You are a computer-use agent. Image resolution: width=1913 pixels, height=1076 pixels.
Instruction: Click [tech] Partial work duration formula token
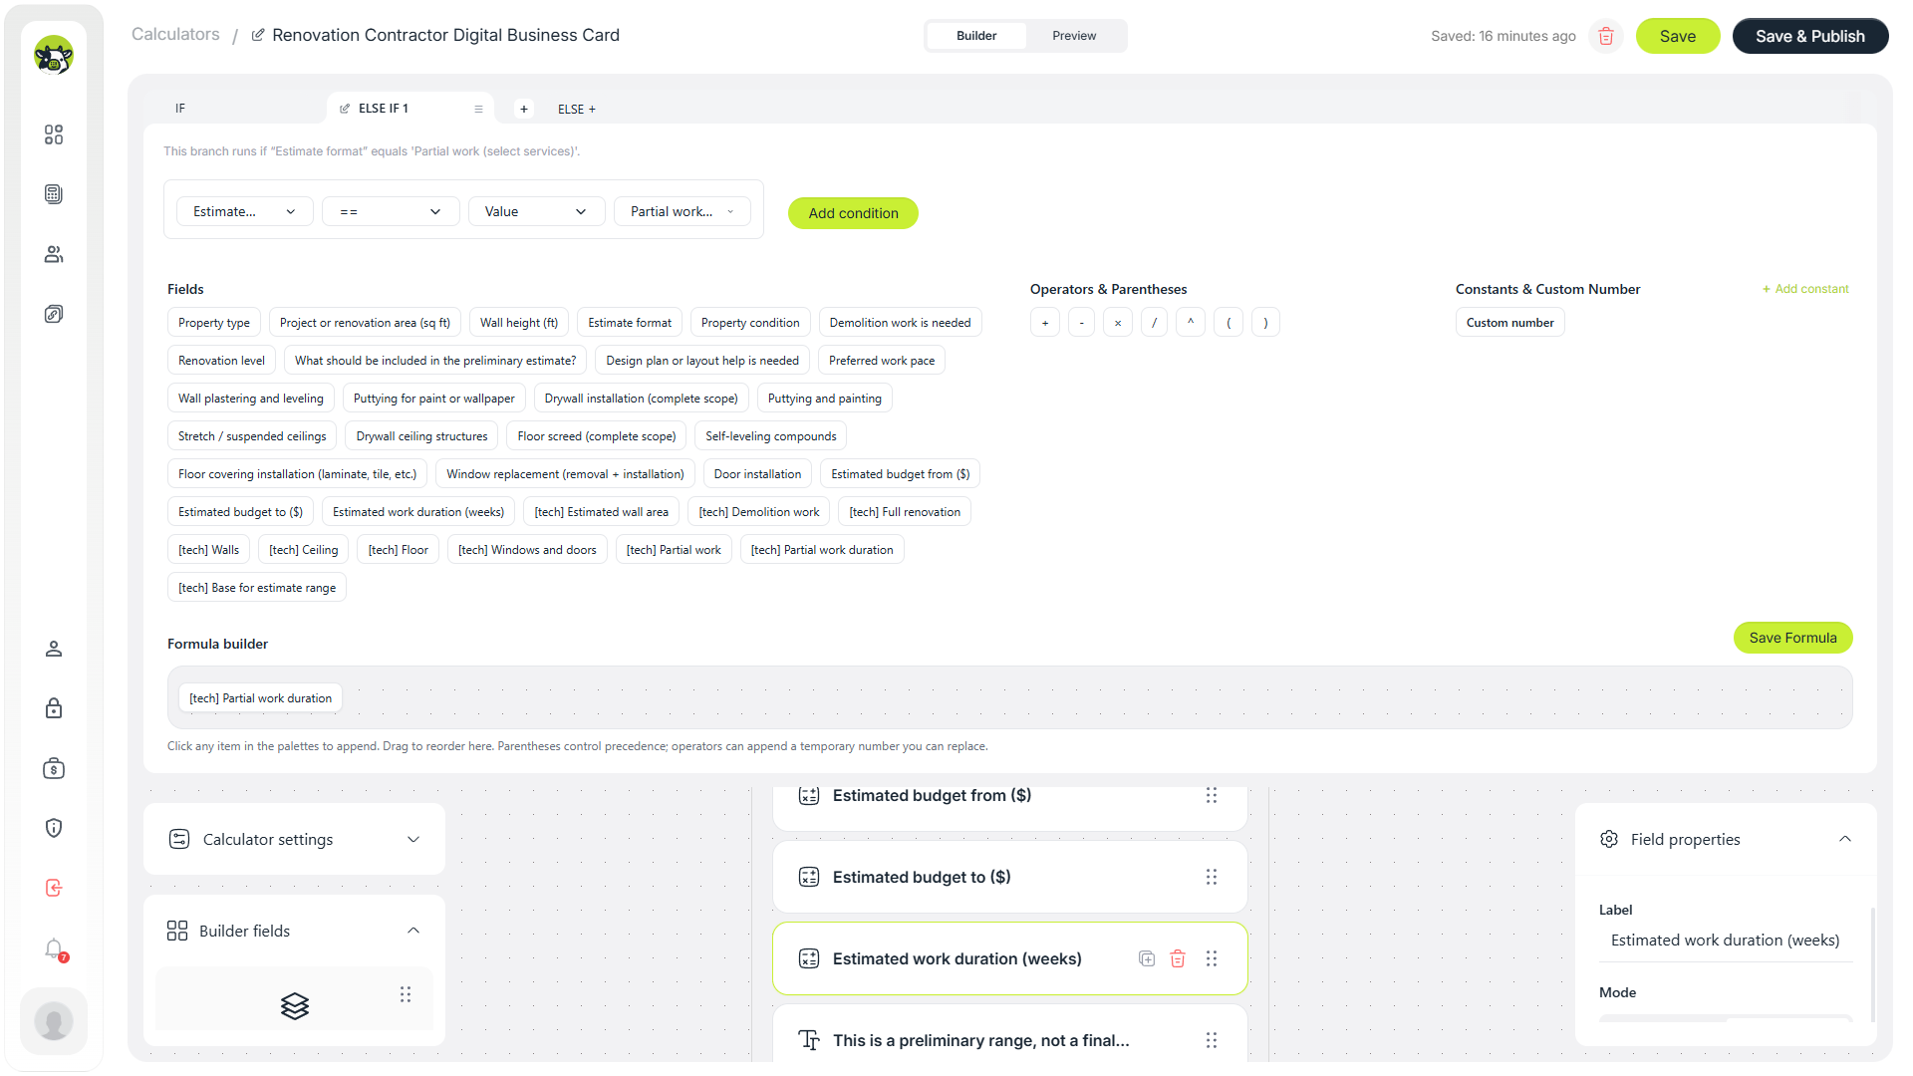[x=261, y=698]
